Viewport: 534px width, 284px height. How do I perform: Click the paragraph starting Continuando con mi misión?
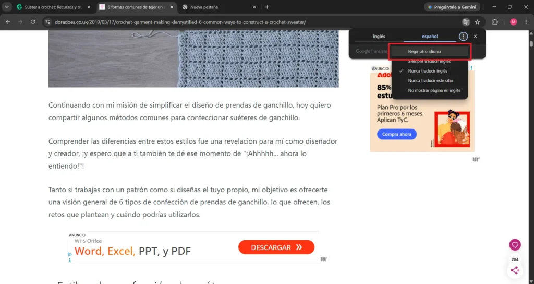click(x=190, y=112)
